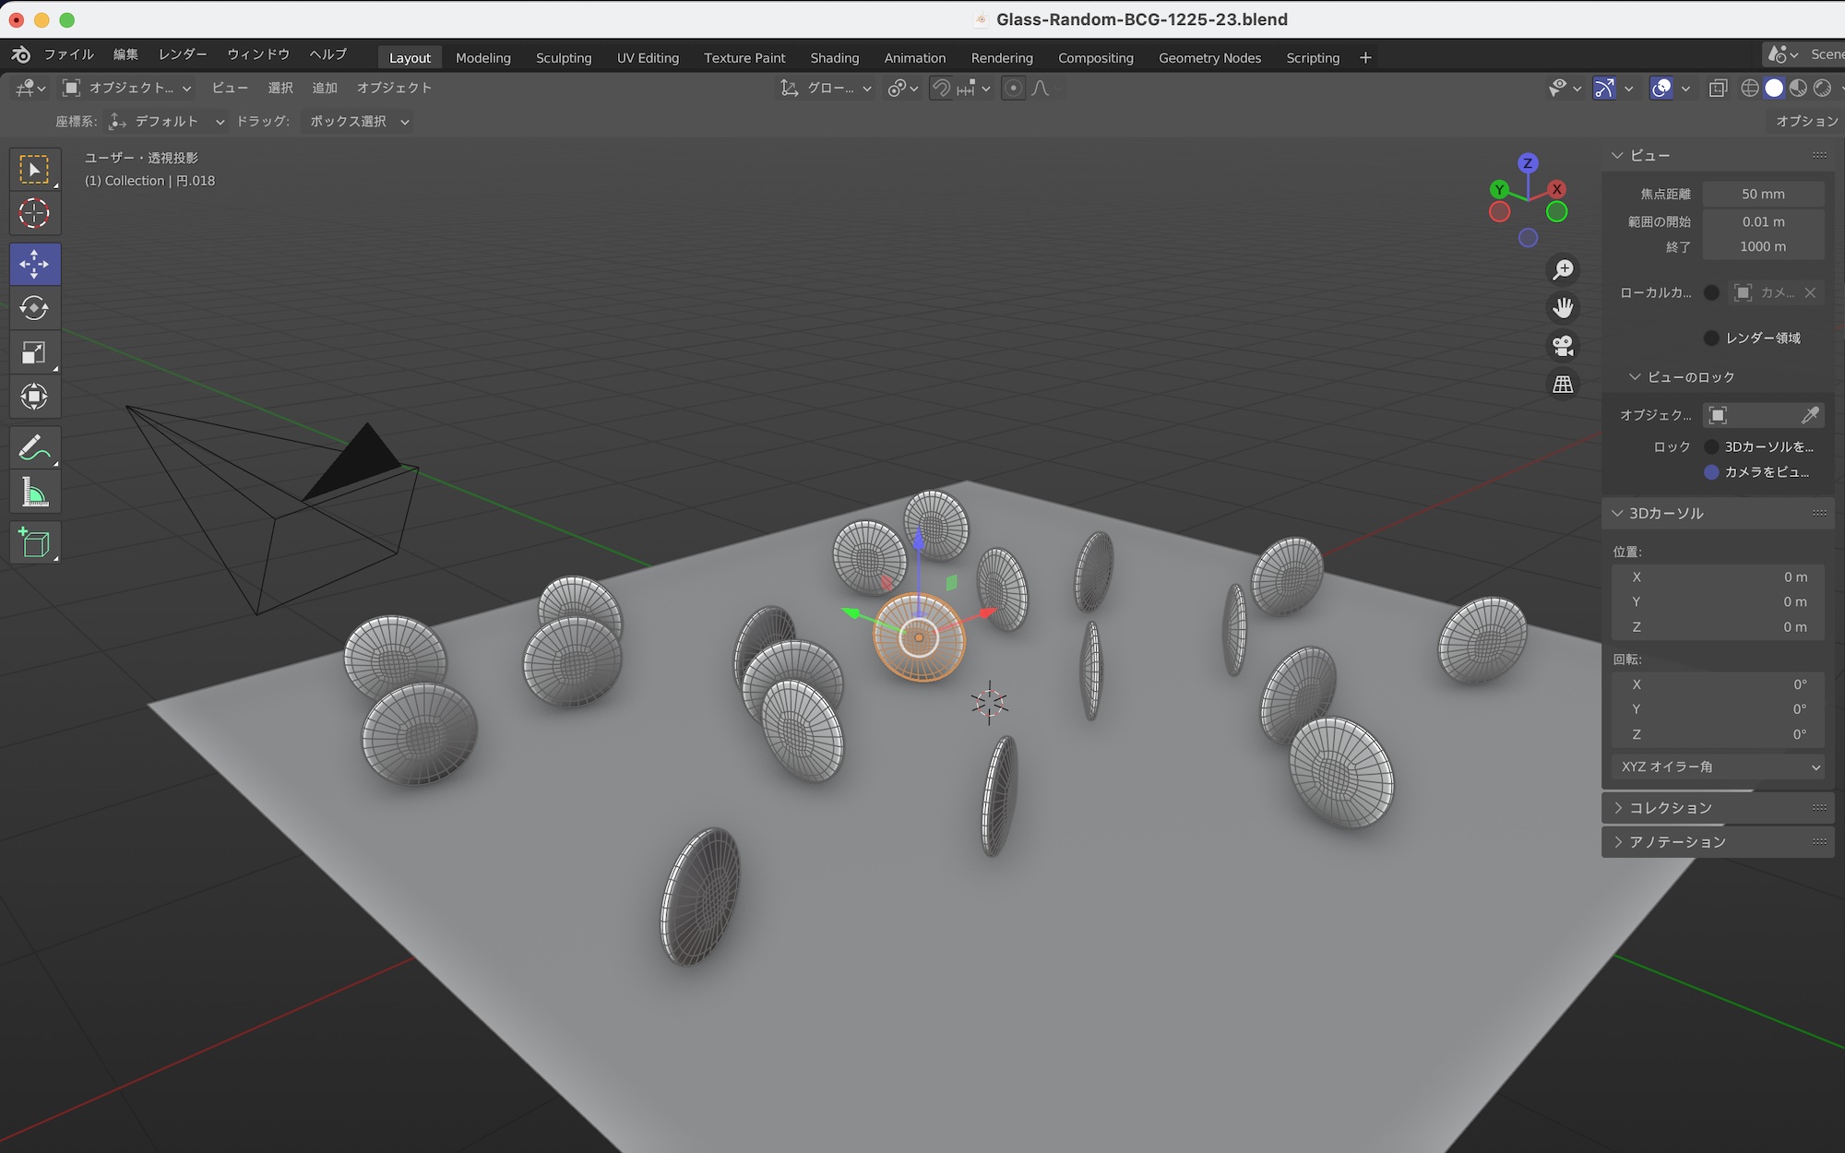Click the zoom magnifier viewport icon
The height and width of the screenshot is (1153, 1845).
pyautogui.click(x=1563, y=269)
